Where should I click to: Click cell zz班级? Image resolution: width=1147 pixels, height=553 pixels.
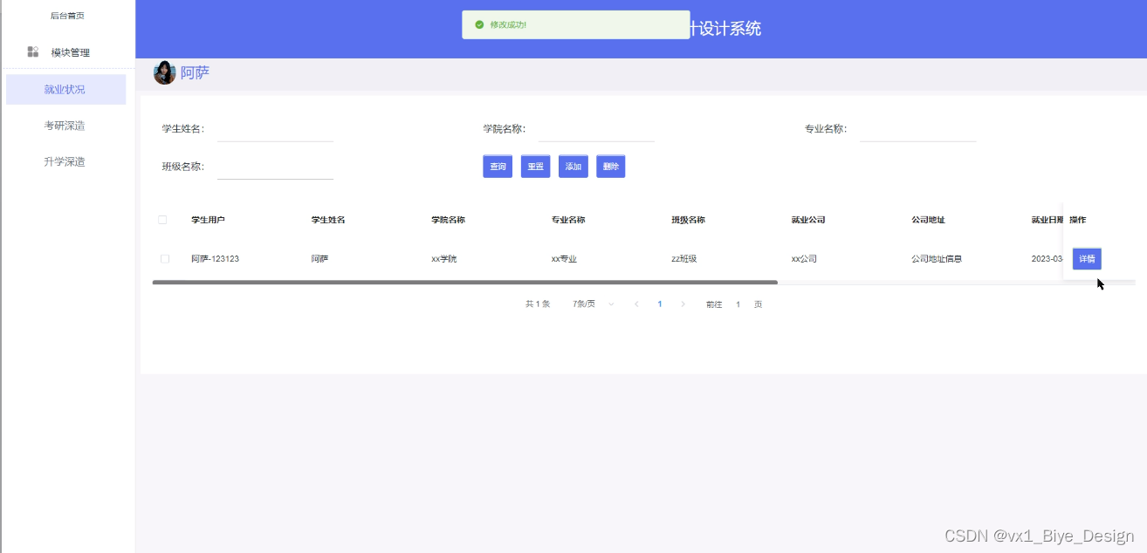[683, 259]
